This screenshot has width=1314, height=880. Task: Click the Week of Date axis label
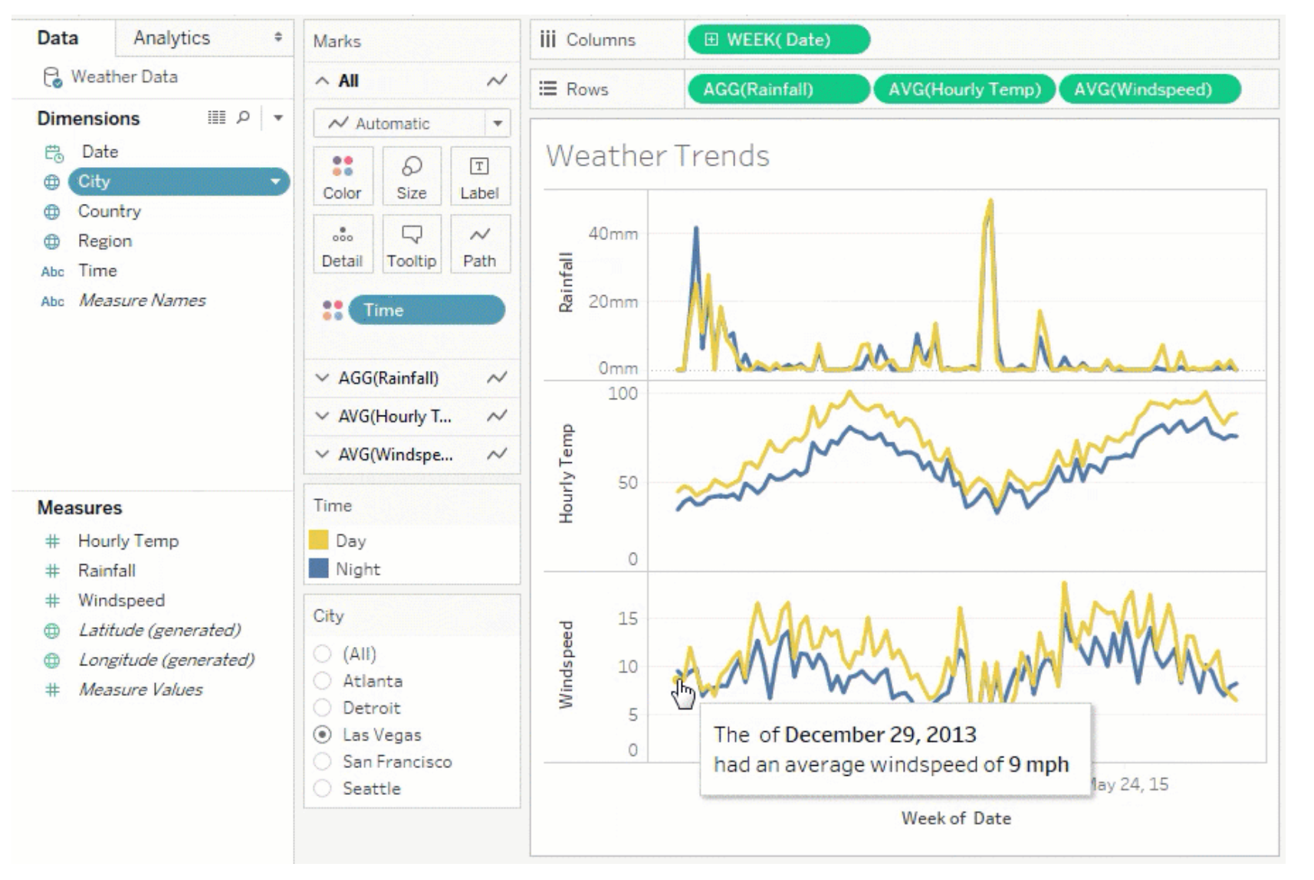[x=956, y=819]
